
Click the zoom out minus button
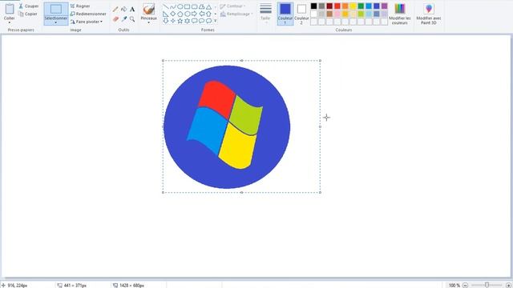point(465,285)
